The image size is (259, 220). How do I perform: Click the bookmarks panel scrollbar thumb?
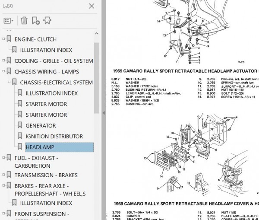[97, 78]
